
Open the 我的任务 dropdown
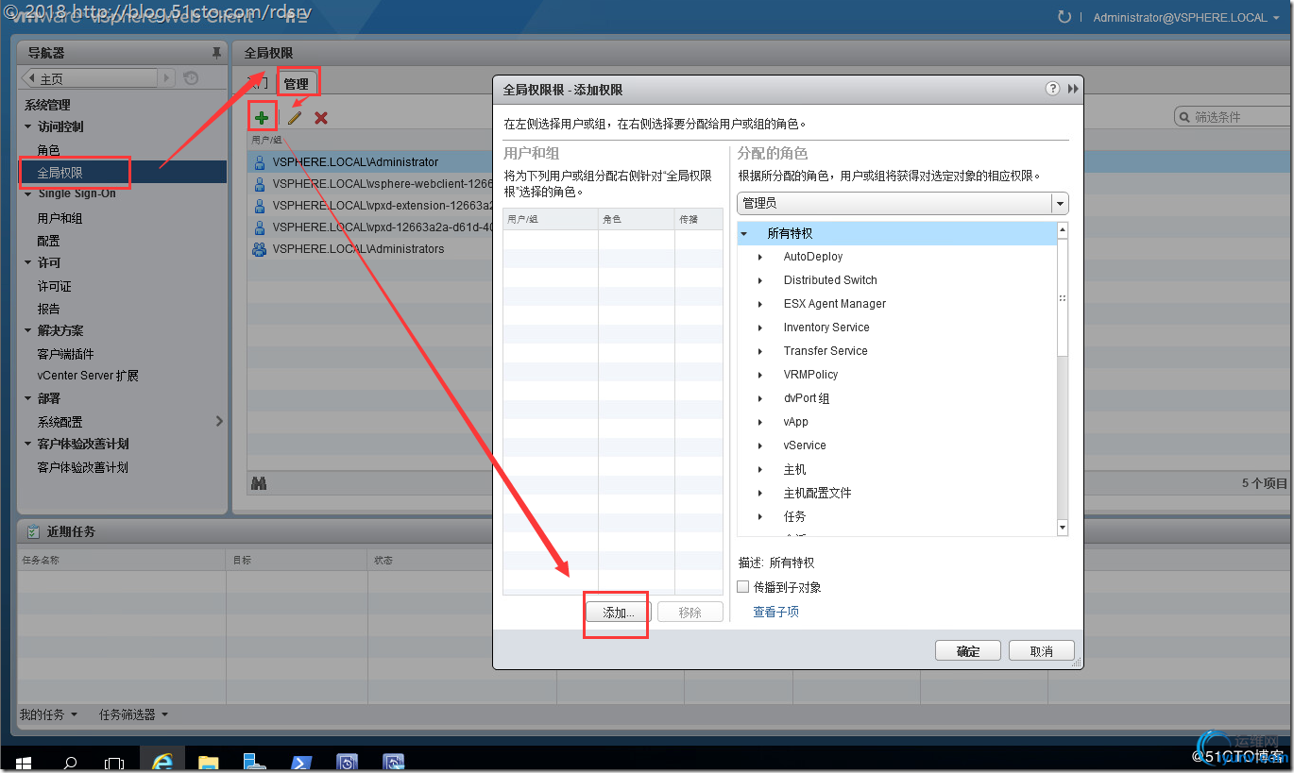click(x=48, y=714)
